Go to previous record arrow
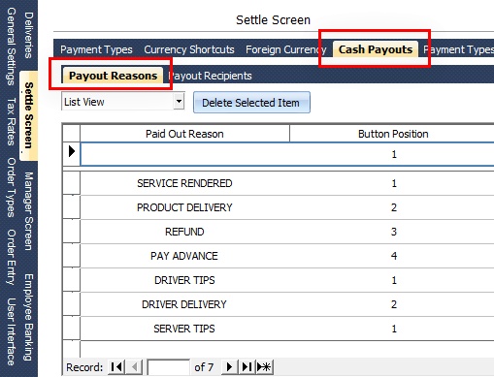Viewport: 494px width, 377px height. click(134, 367)
